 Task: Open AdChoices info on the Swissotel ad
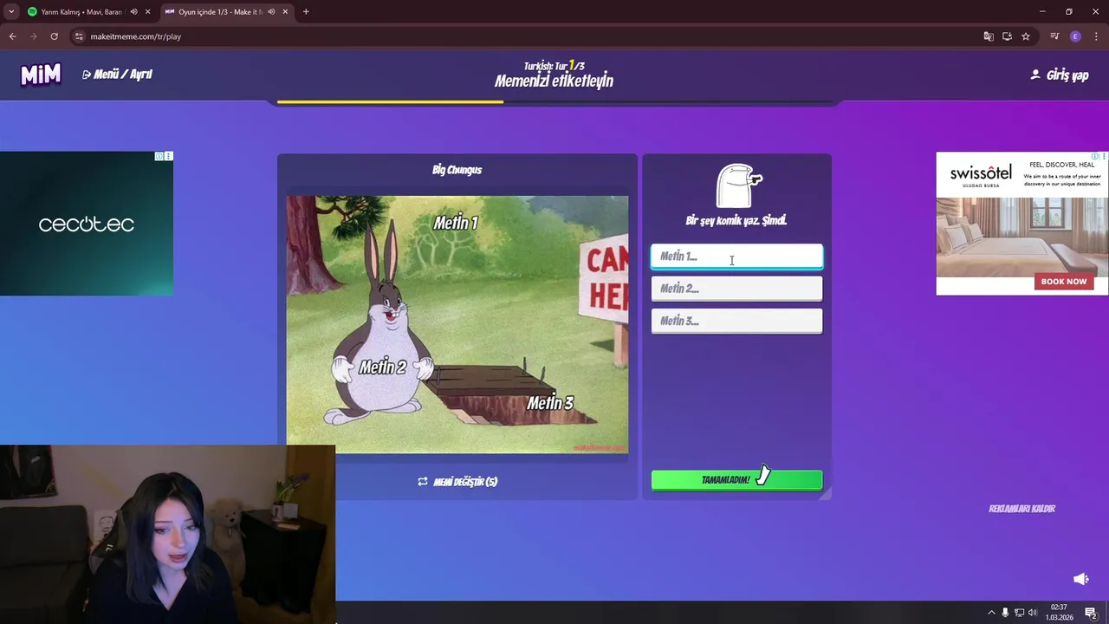click(1095, 157)
